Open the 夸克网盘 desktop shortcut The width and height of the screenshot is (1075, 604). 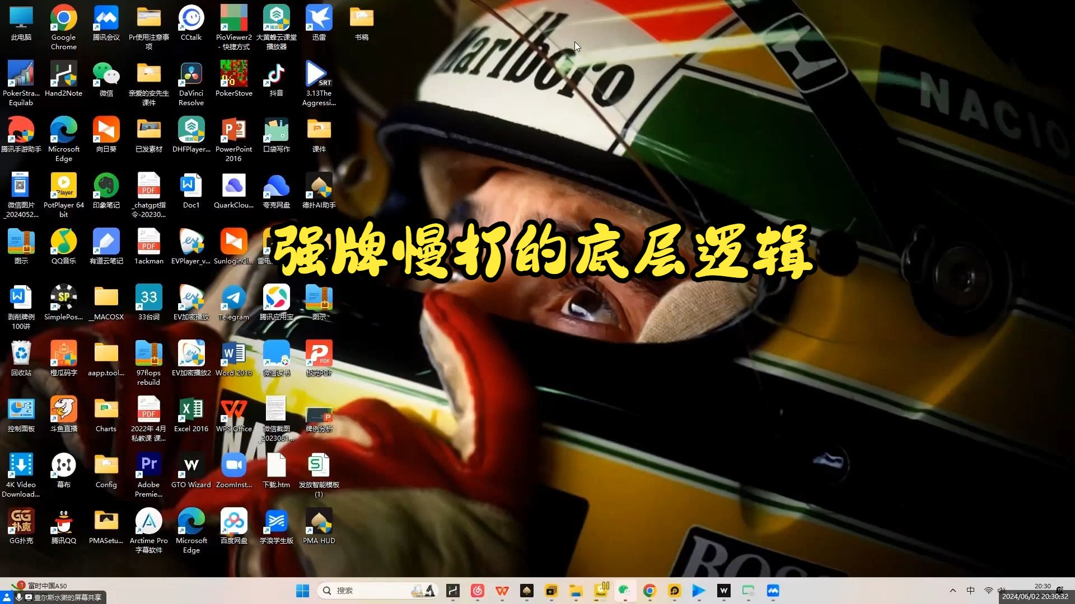tap(276, 191)
